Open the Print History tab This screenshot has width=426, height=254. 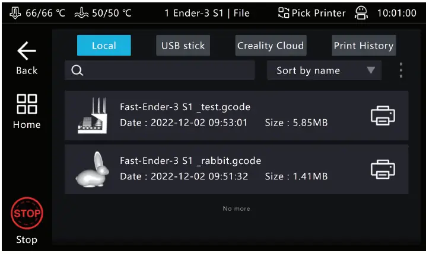(x=364, y=45)
